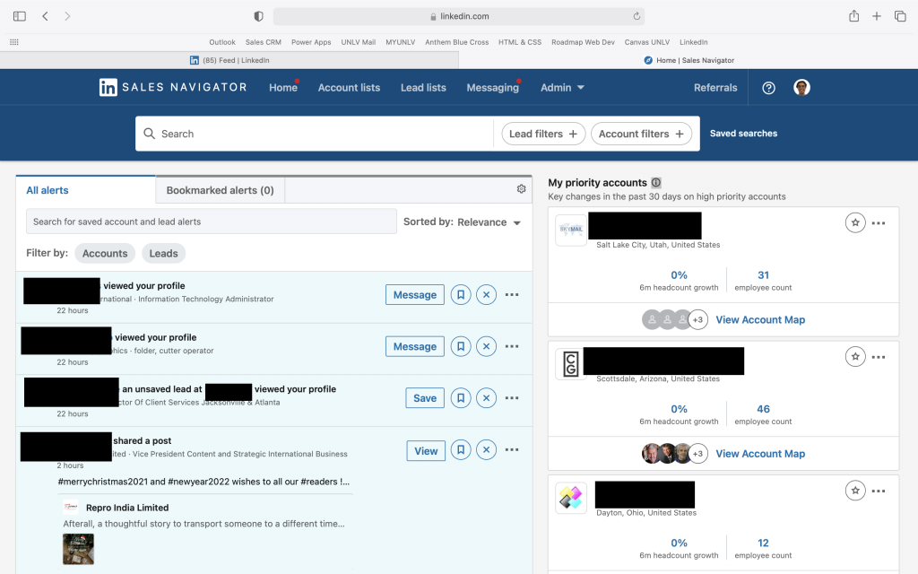The height and width of the screenshot is (574, 918).
Task: Filter alerts by Accounts
Action: [x=105, y=253]
